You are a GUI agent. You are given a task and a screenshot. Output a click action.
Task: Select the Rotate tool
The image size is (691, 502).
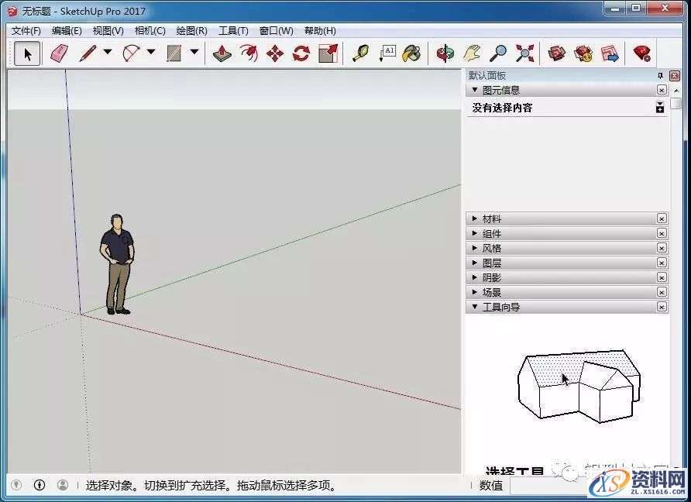pyautogui.click(x=301, y=53)
